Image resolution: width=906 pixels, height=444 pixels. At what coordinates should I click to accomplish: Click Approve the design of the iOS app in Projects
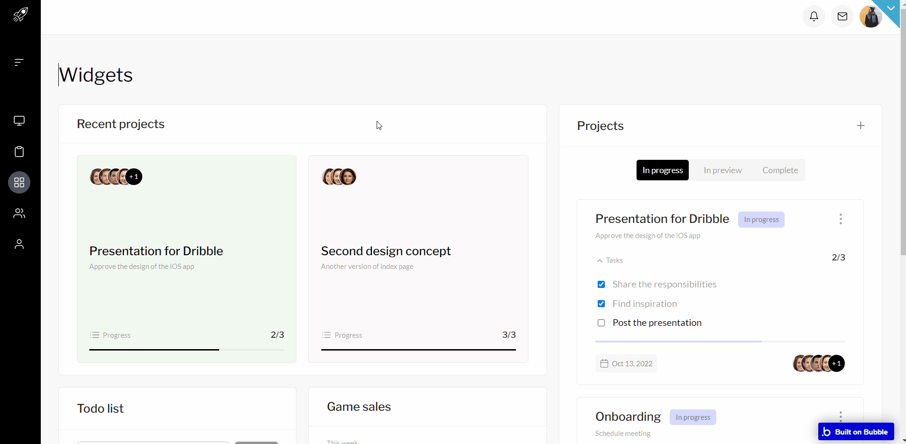pyautogui.click(x=647, y=236)
